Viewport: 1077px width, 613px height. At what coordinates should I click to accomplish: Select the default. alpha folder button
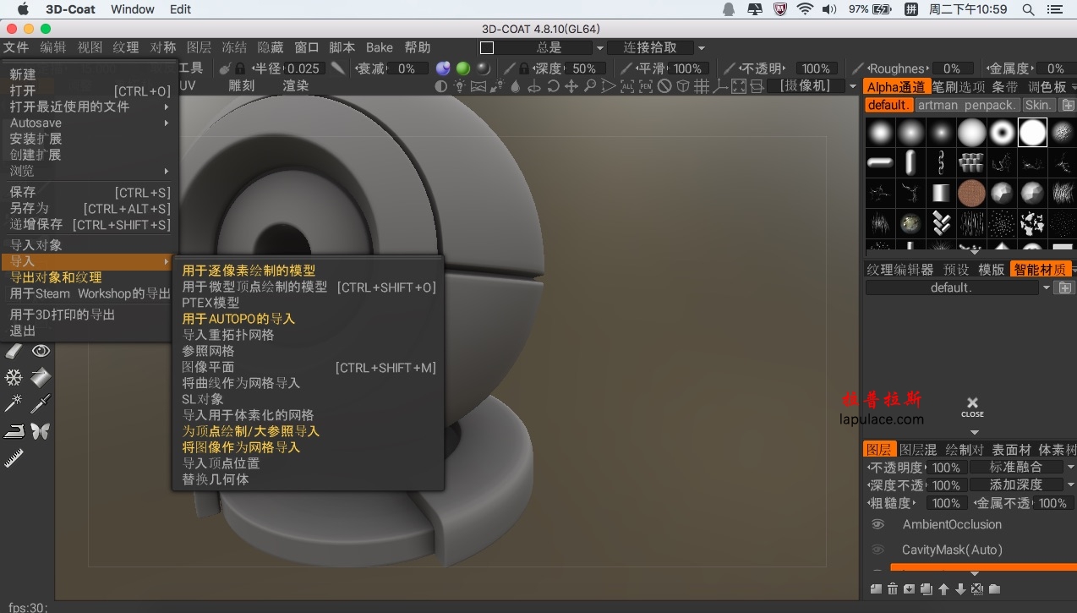(889, 106)
